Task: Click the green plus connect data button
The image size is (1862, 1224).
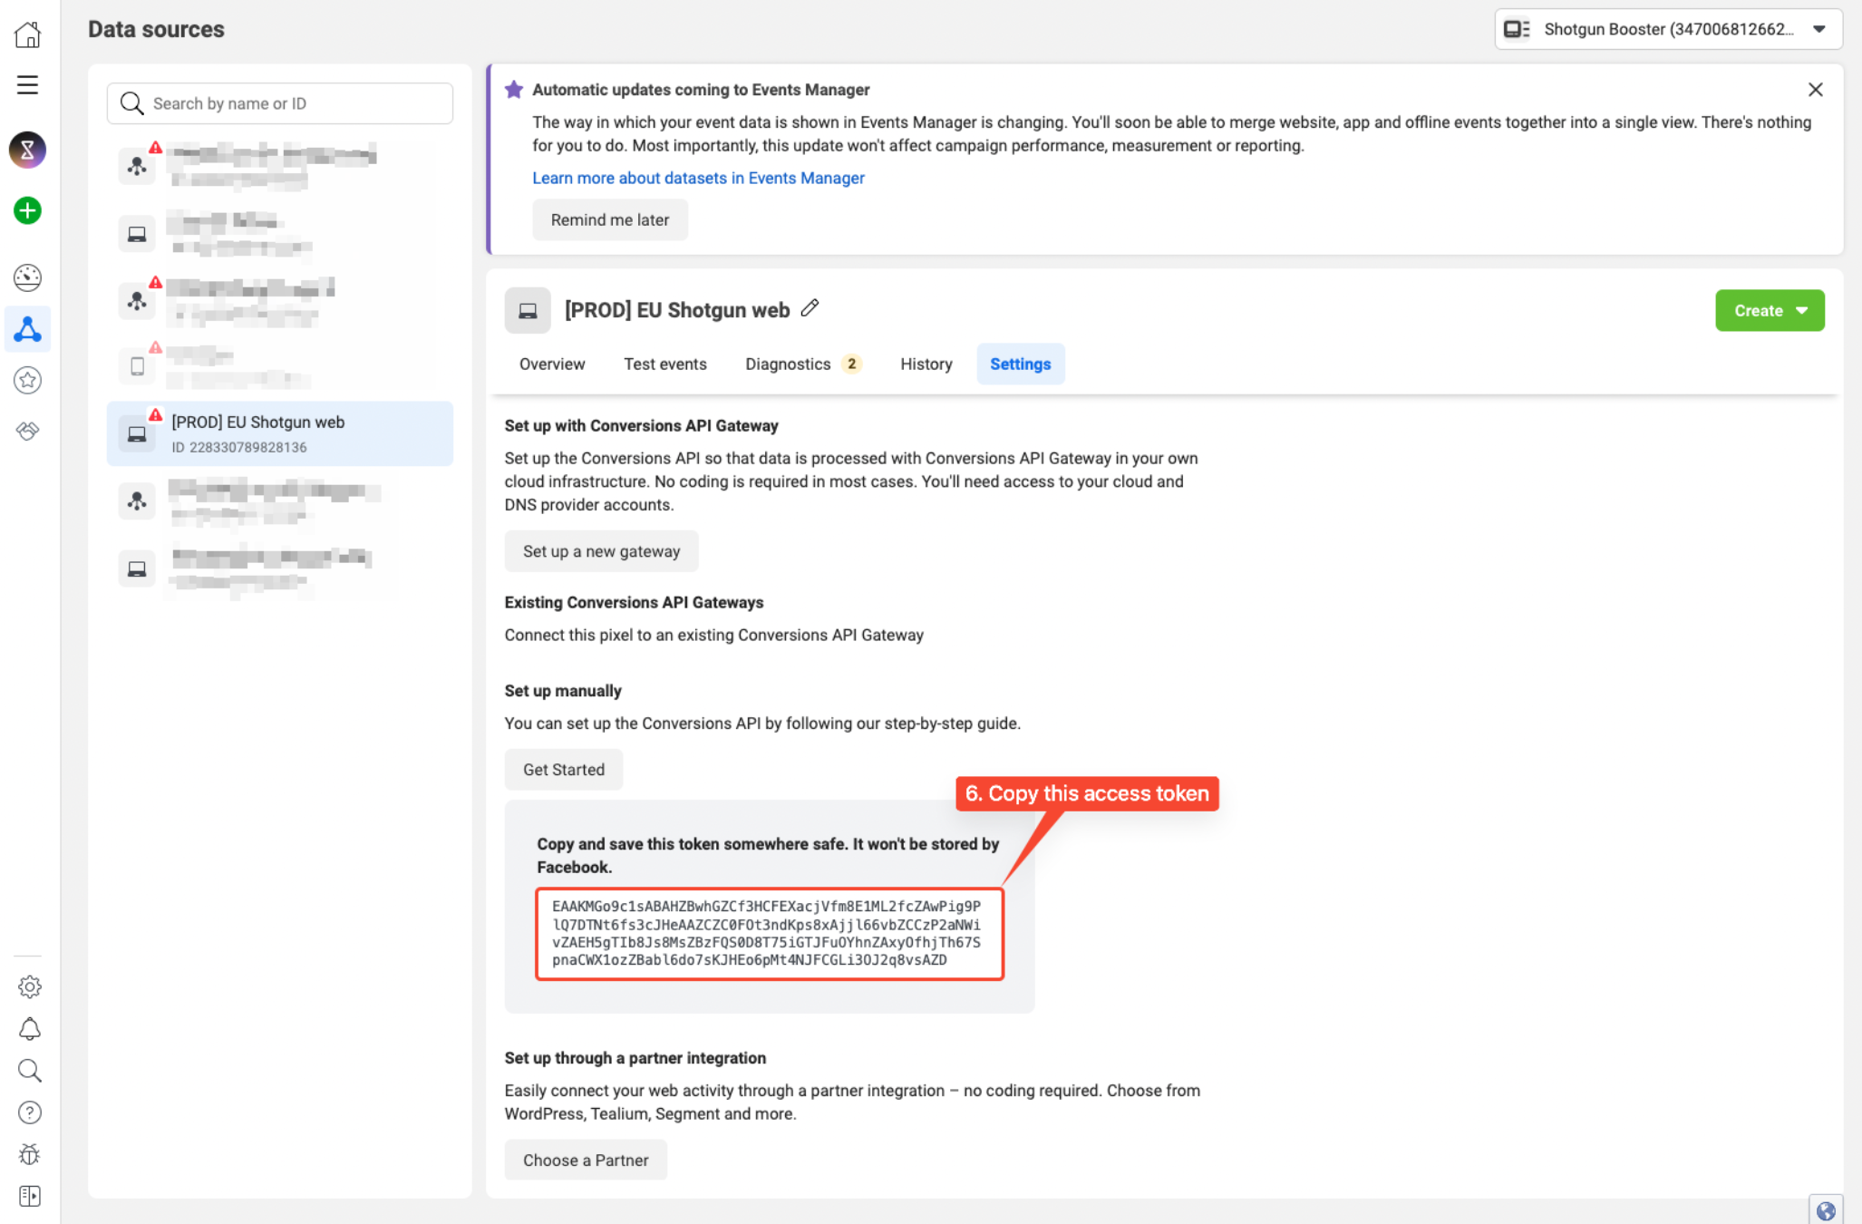Action: [28, 210]
